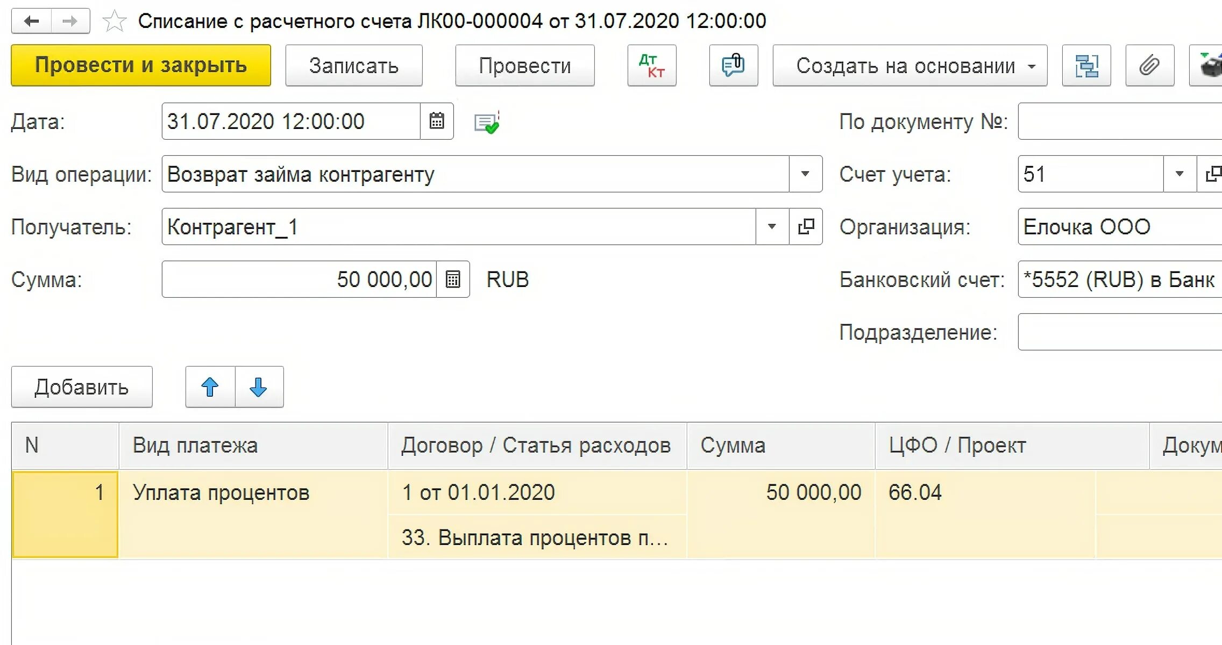Move row down with blue arrow

259,387
